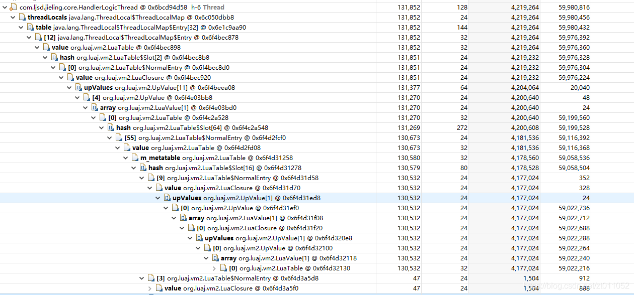Click the icon of value LuaTable @ 0x6f4d2fd08

(x=126, y=148)
